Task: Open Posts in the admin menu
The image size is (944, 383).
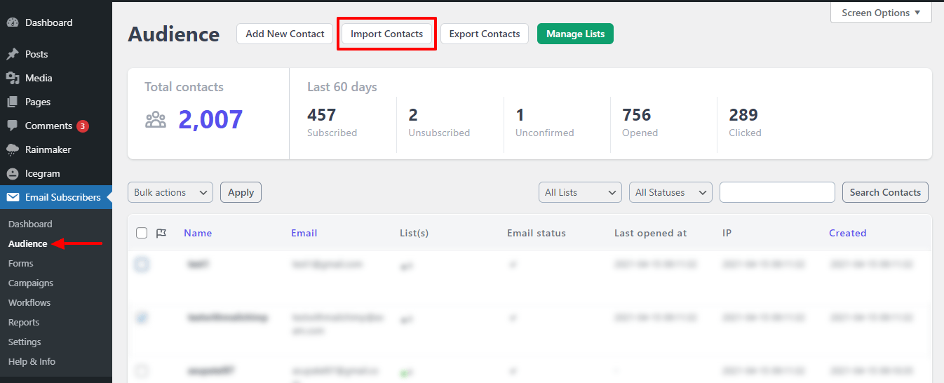Action: click(x=36, y=54)
